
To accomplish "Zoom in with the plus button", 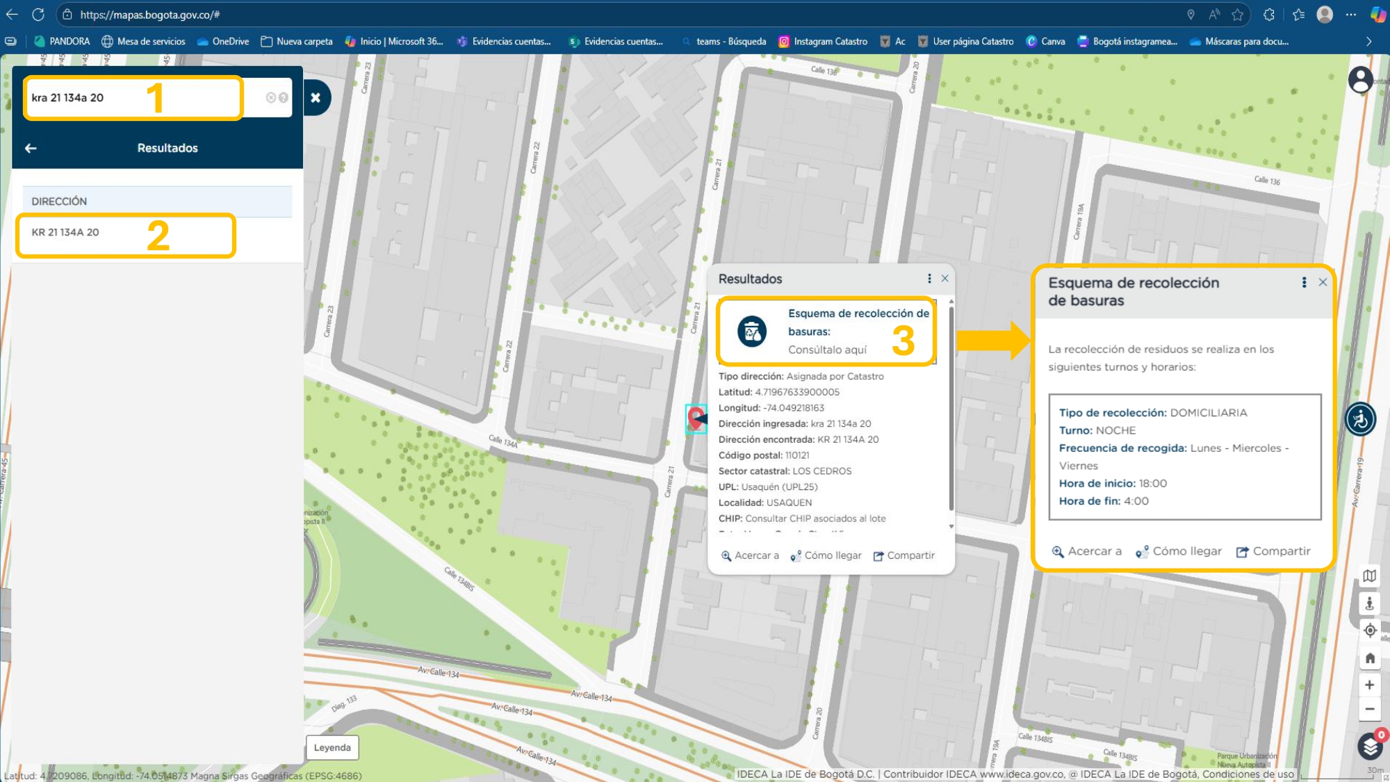I will [x=1369, y=685].
